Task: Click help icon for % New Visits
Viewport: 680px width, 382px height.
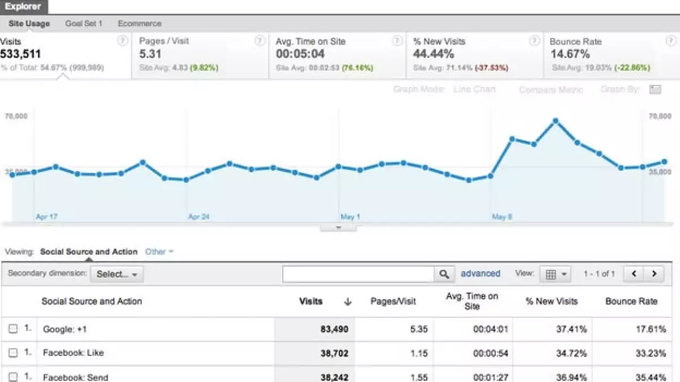Action: 534,41
